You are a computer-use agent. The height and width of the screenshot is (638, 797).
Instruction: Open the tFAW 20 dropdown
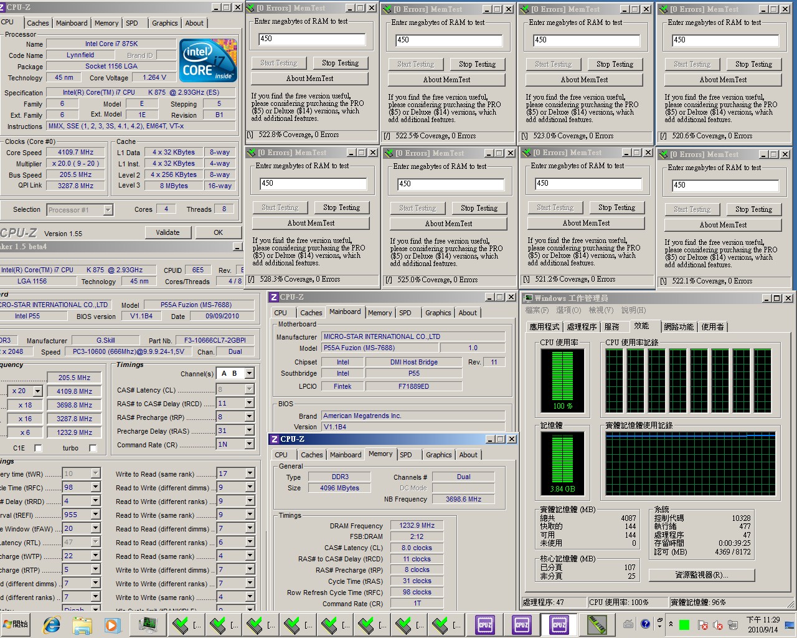95,528
